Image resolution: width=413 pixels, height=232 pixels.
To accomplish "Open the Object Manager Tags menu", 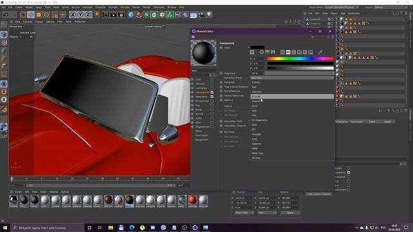I will coord(343,14).
